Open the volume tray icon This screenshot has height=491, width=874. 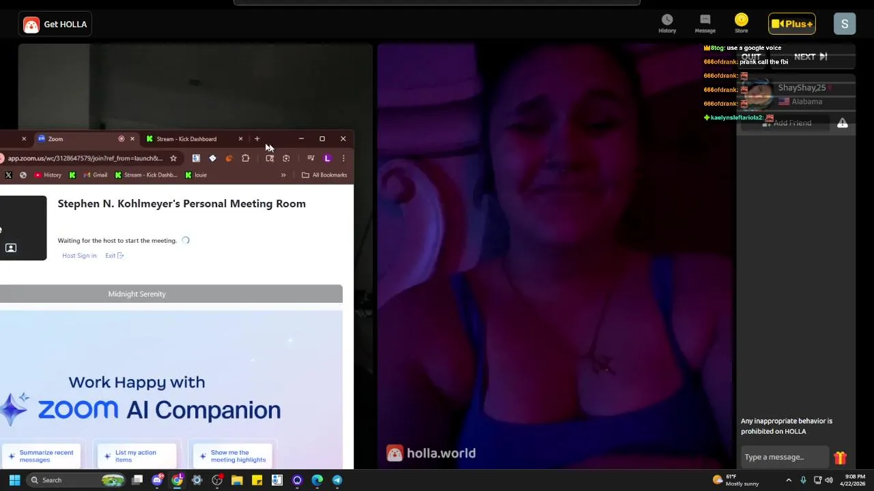coord(829,480)
